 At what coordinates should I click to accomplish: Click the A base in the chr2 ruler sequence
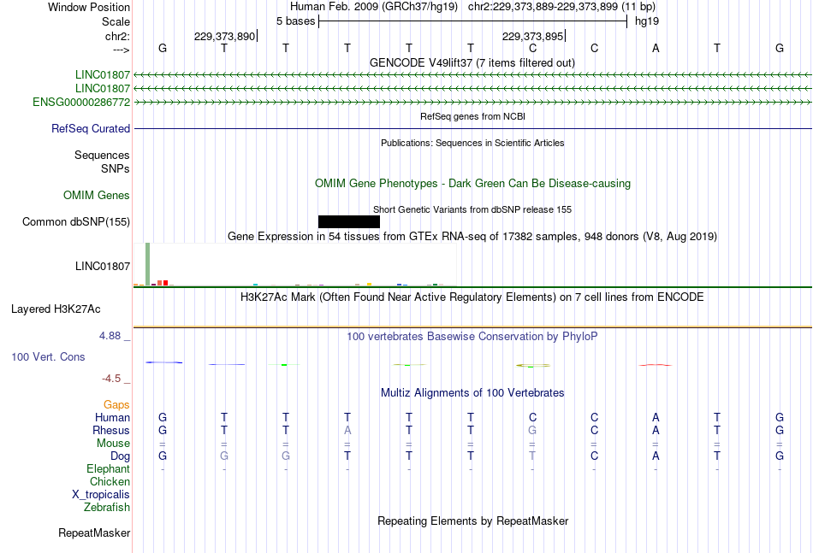coord(656,48)
